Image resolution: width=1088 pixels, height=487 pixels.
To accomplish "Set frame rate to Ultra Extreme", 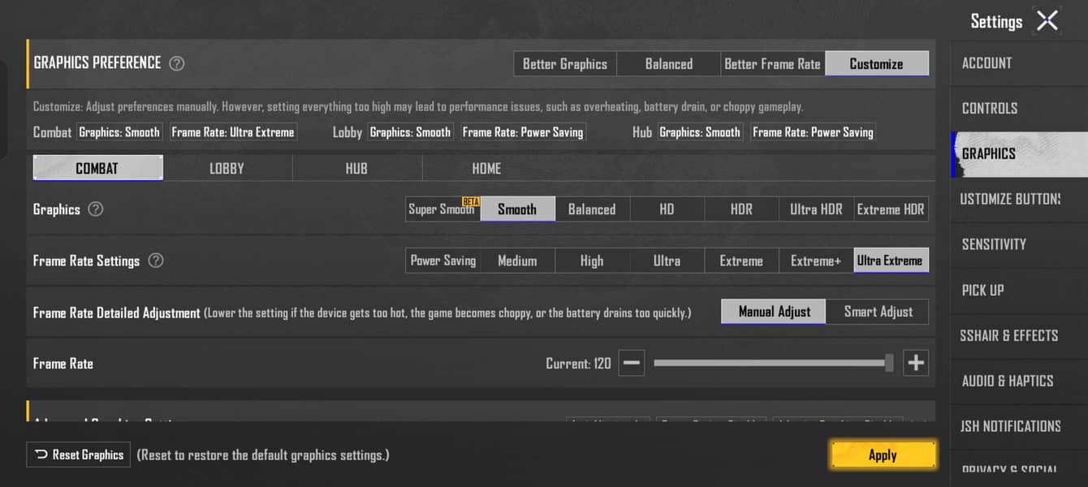I will 892,261.
